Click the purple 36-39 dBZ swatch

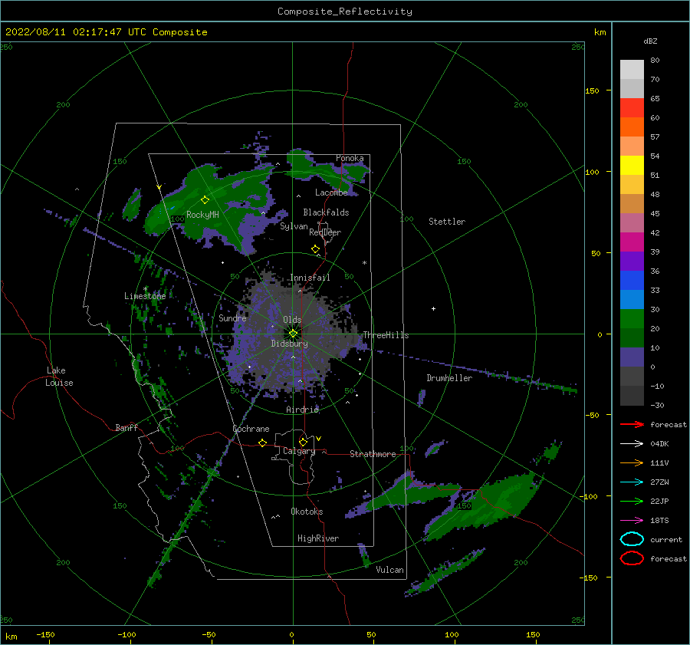coord(632,261)
